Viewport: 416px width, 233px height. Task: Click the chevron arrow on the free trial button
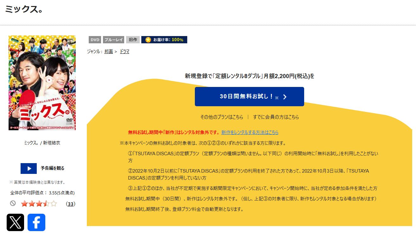click(x=285, y=97)
